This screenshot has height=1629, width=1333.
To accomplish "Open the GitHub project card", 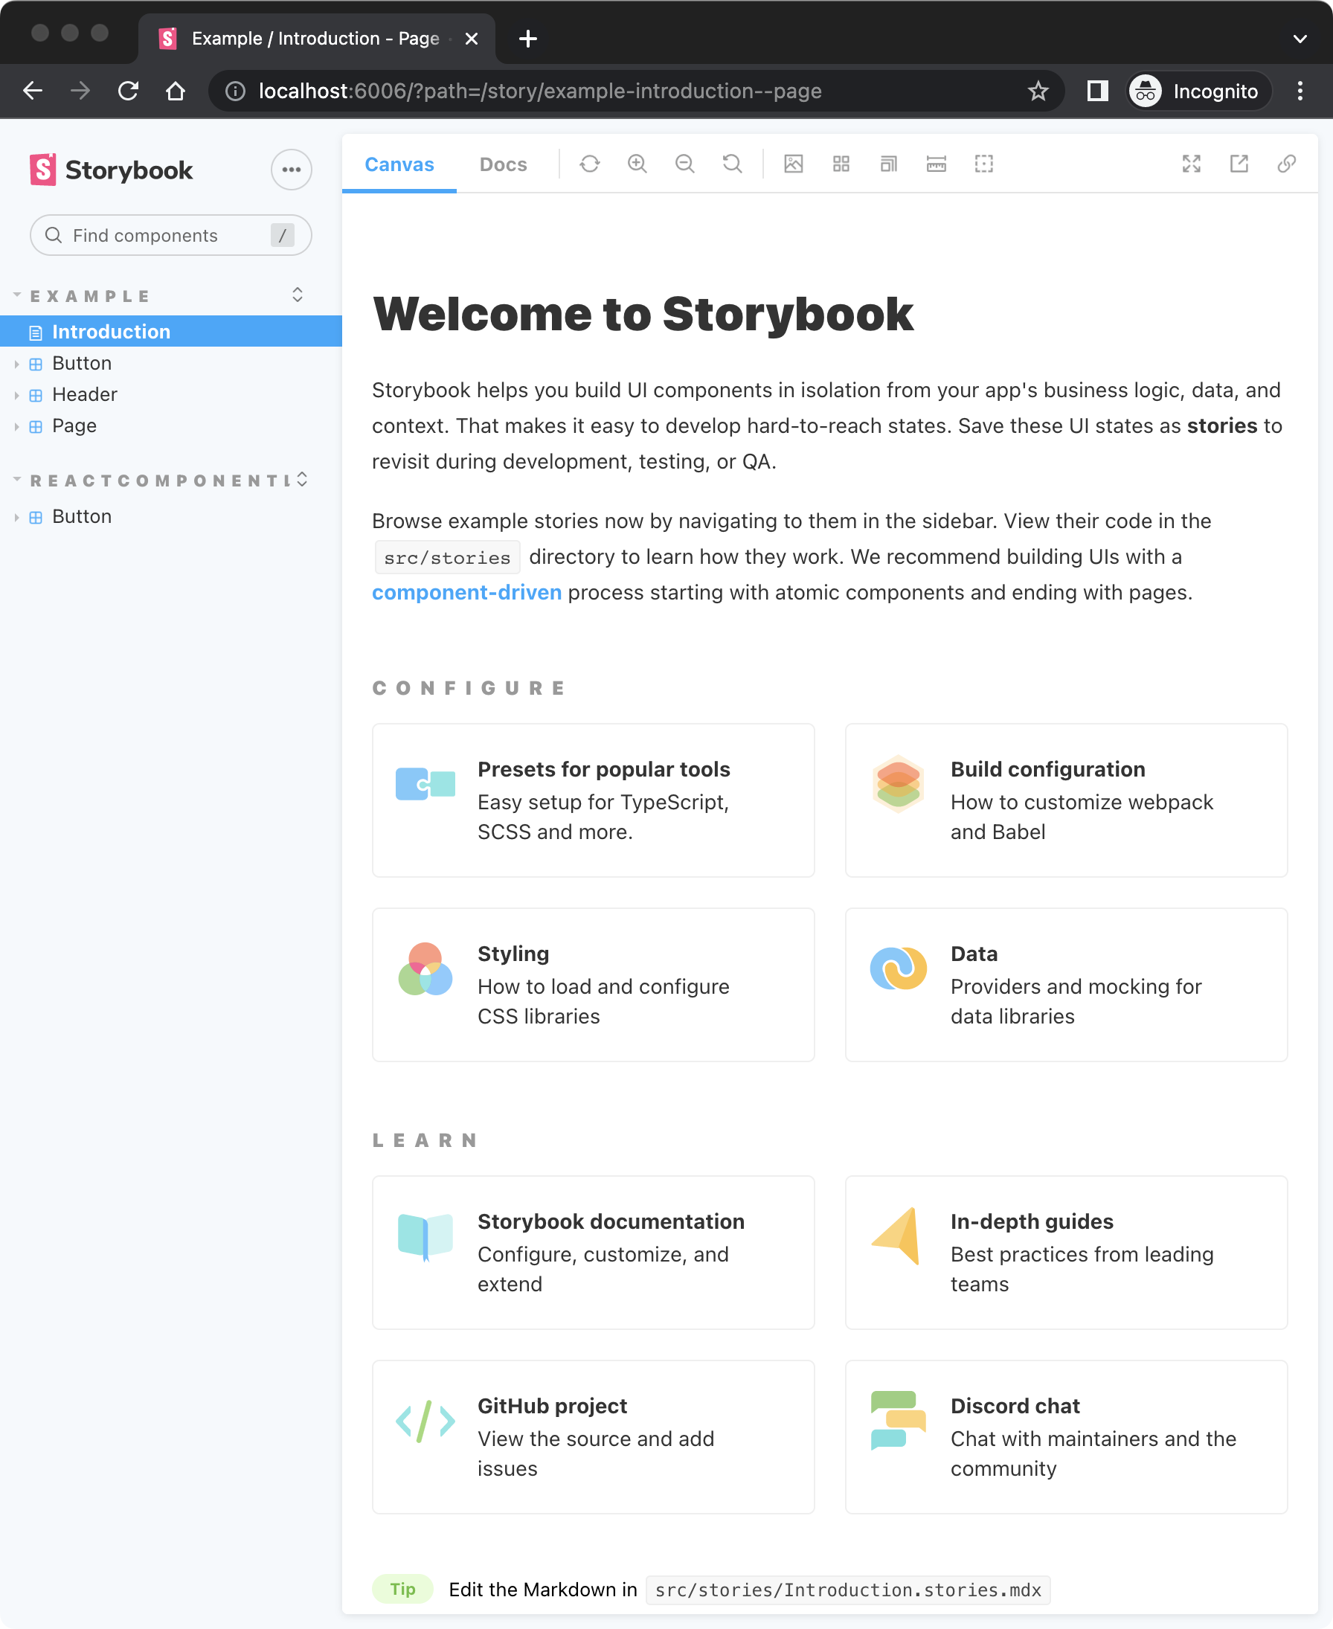I will [x=593, y=1436].
